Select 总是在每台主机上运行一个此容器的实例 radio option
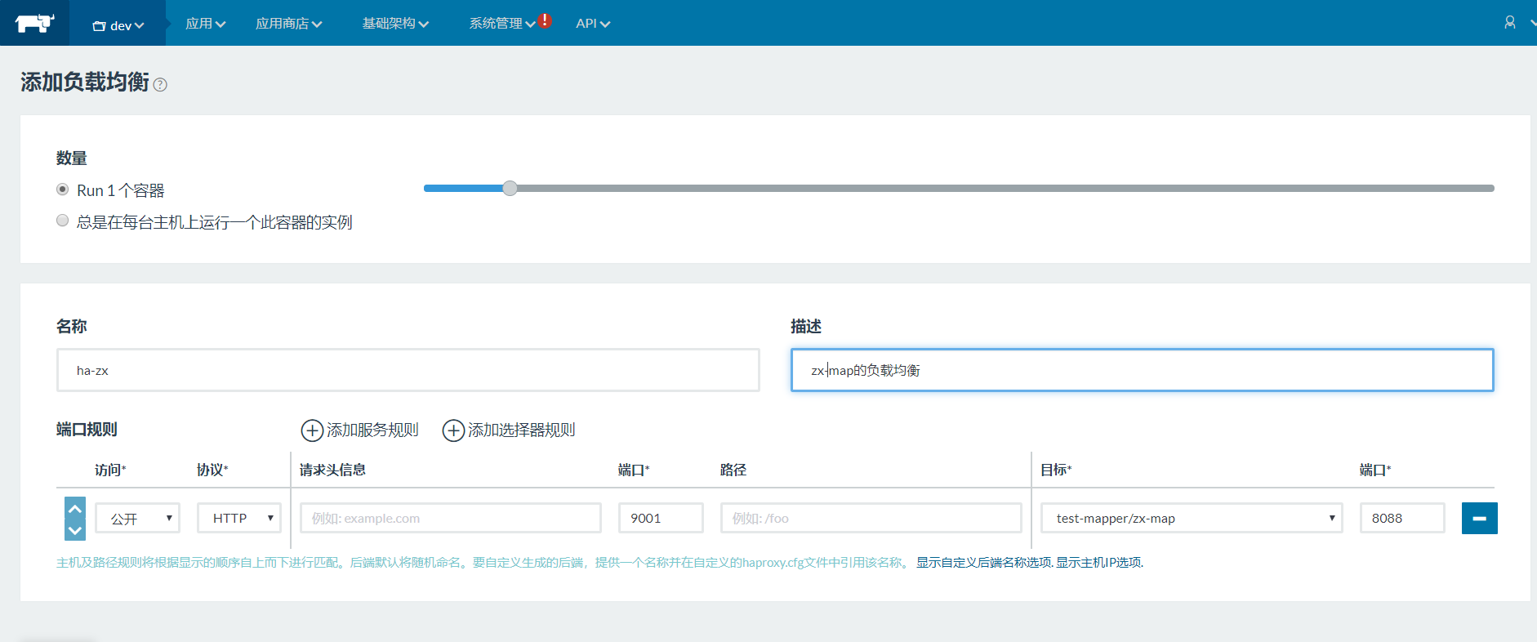Image resolution: width=1537 pixels, height=642 pixels. pos(63,221)
